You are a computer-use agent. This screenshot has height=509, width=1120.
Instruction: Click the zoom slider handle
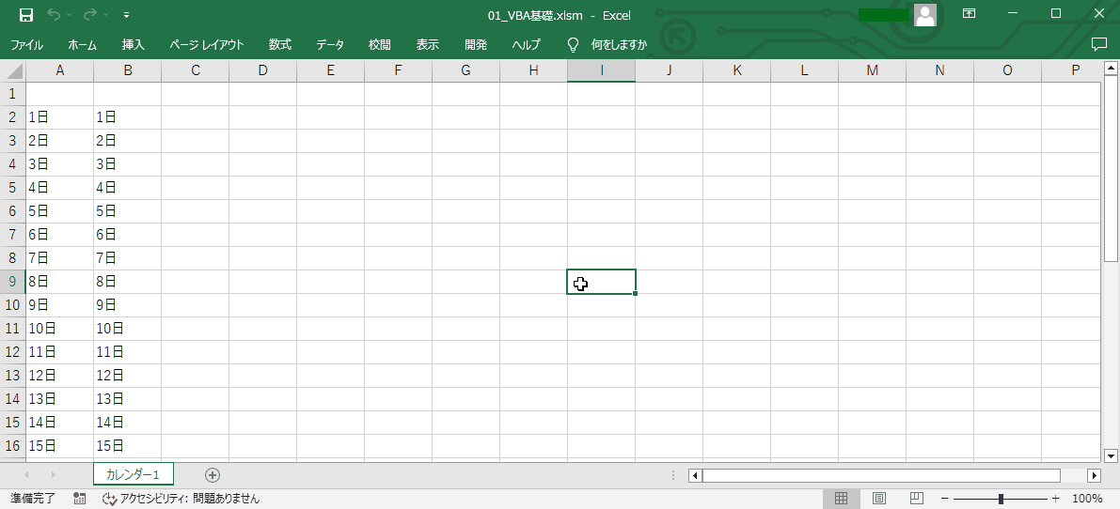[1002, 499]
